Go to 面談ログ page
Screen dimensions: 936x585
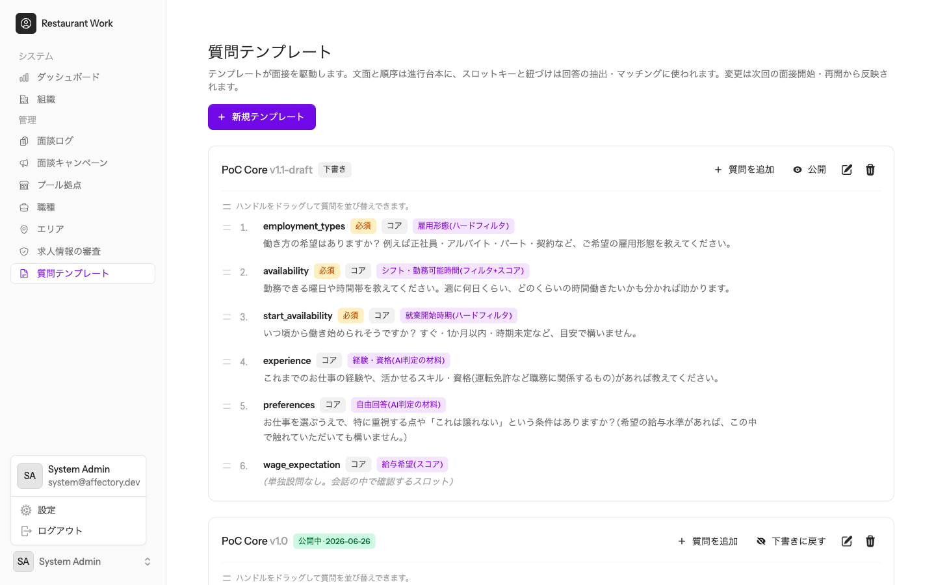click(83, 141)
